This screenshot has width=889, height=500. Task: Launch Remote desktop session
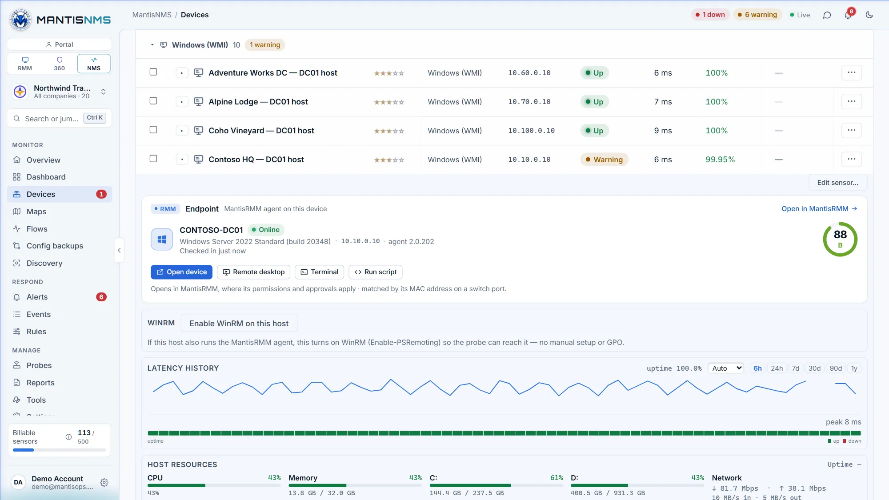(x=253, y=272)
